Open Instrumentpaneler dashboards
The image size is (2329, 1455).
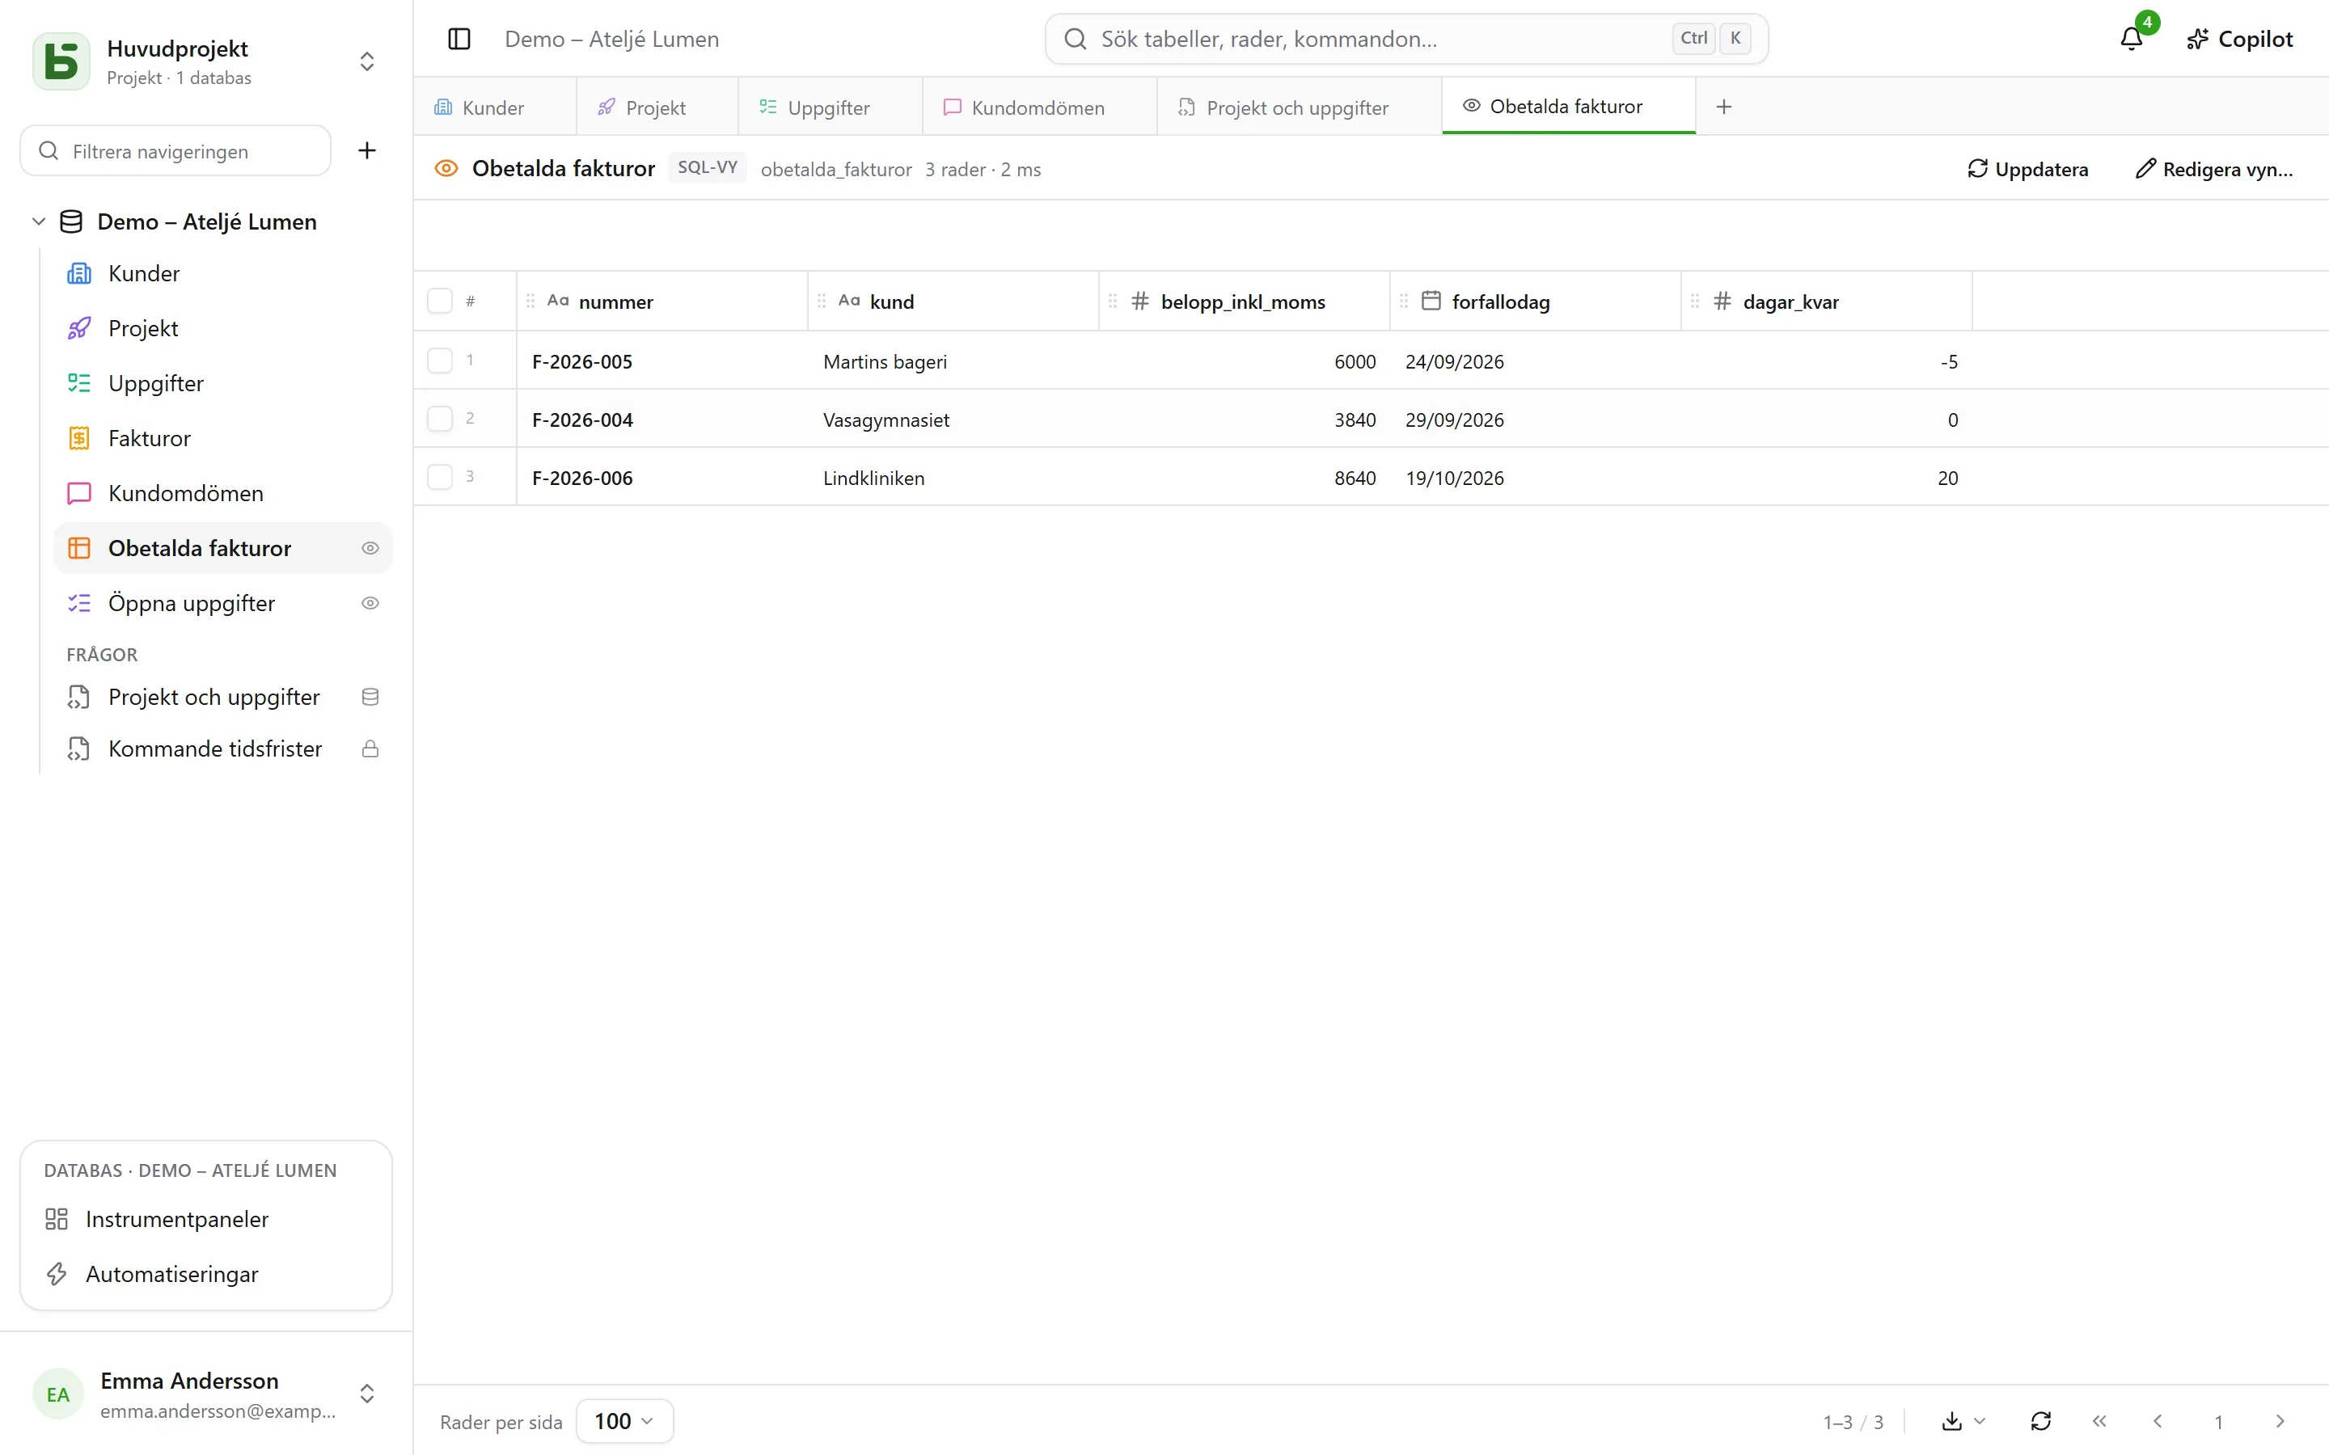click(x=206, y=1219)
